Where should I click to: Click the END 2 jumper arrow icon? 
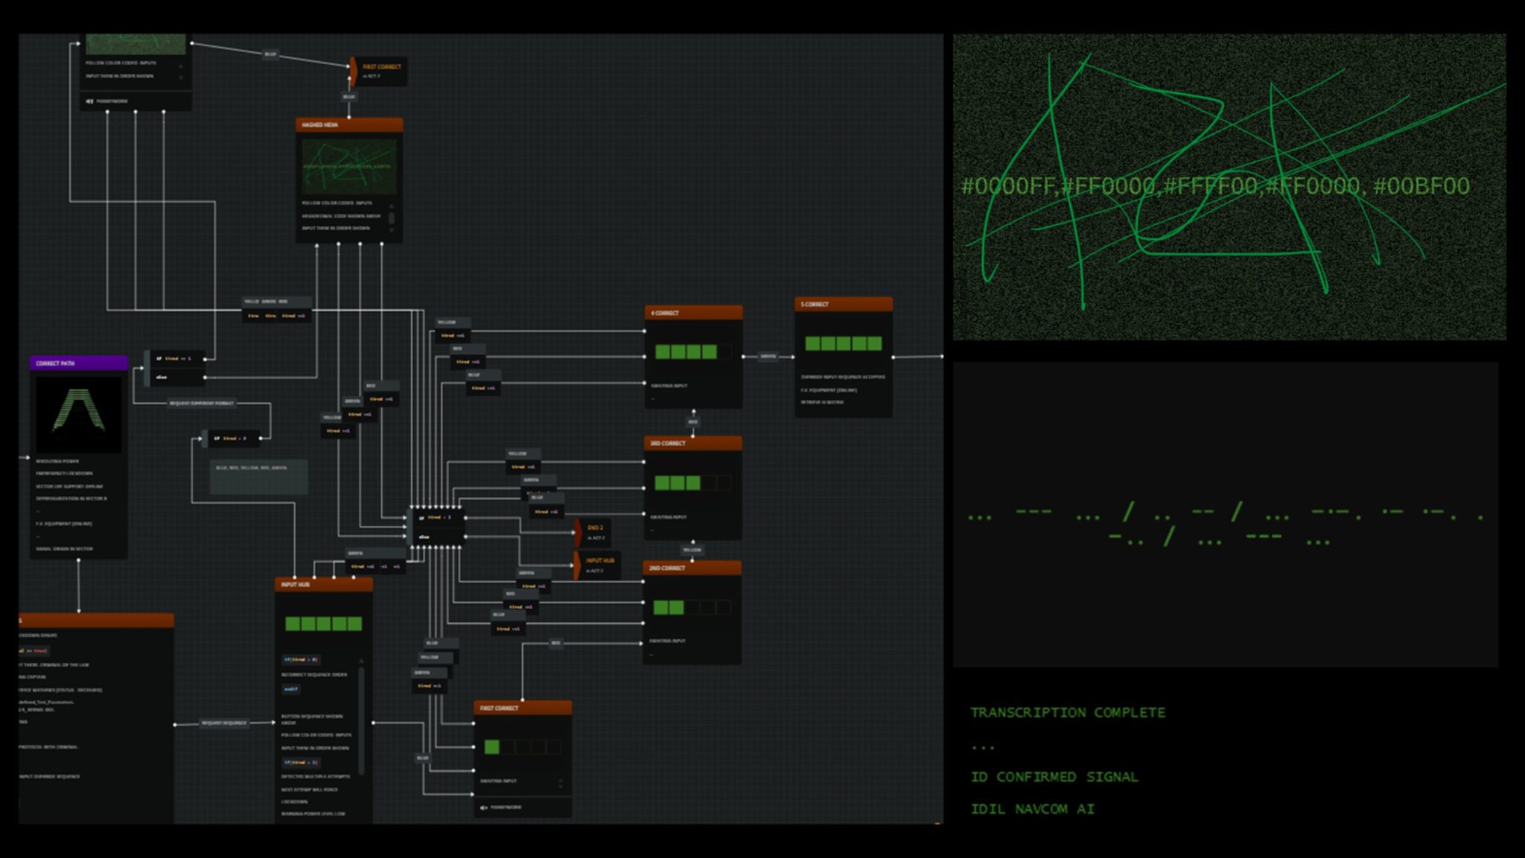[578, 532]
